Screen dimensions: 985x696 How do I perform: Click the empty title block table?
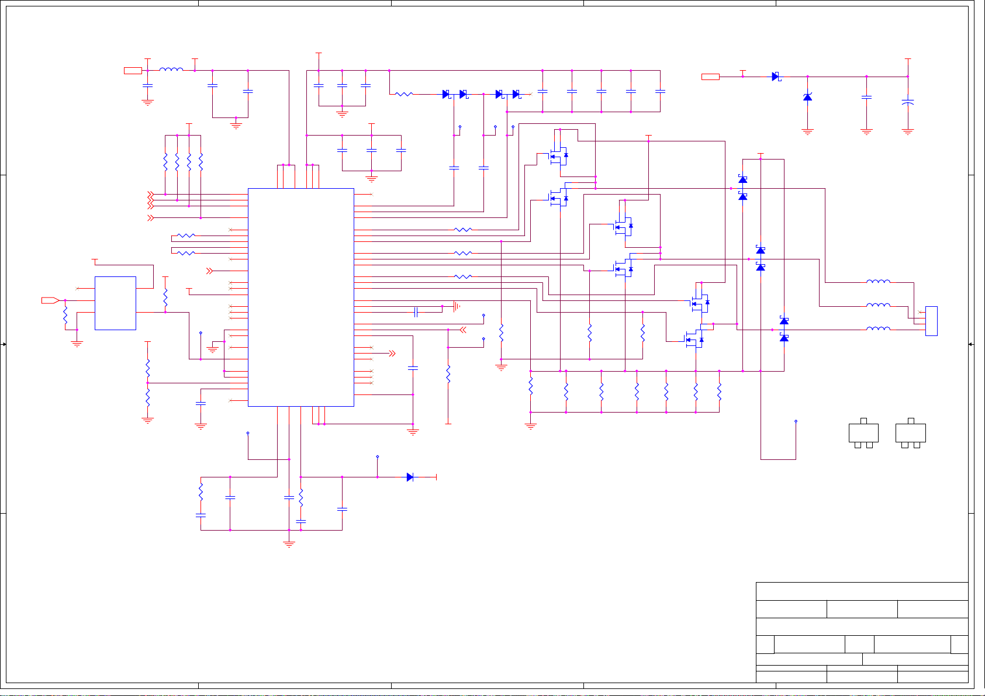tap(862, 632)
